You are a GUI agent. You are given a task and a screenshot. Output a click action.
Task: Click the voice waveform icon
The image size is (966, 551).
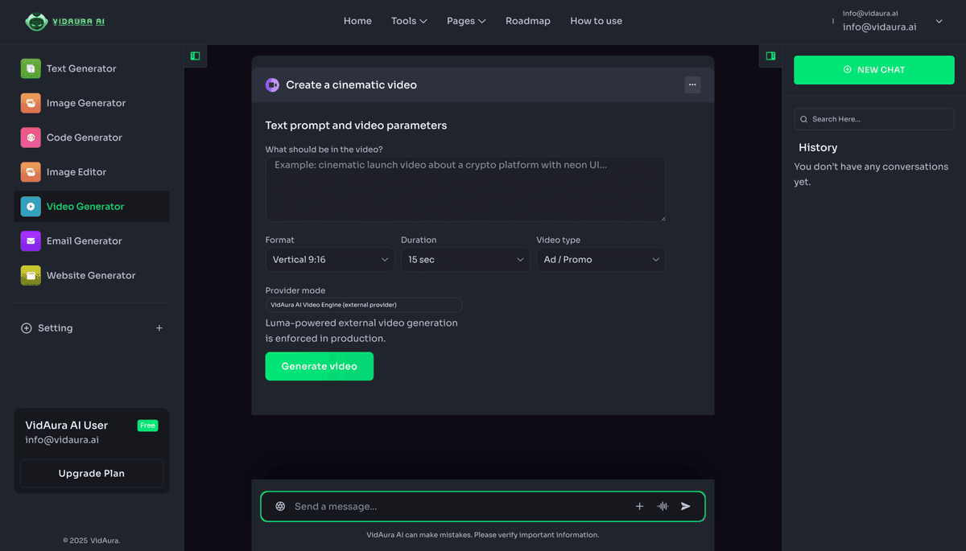(x=663, y=507)
